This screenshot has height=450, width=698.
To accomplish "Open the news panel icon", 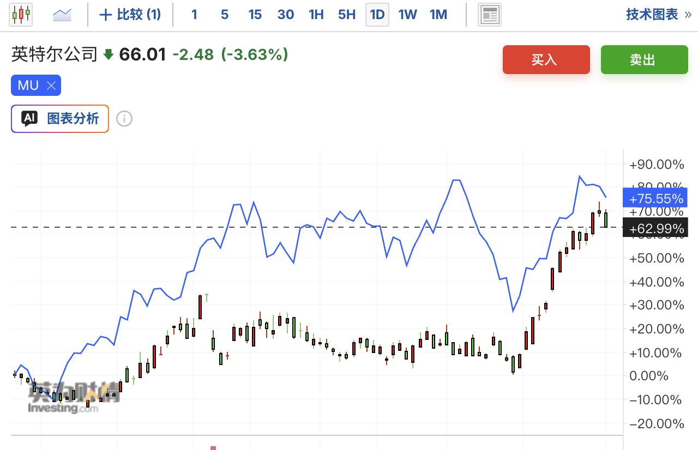I will pyautogui.click(x=489, y=15).
